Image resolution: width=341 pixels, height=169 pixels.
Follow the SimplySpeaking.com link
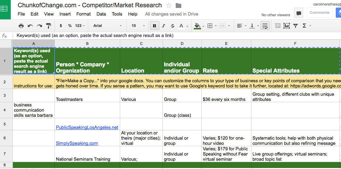(x=77, y=143)
